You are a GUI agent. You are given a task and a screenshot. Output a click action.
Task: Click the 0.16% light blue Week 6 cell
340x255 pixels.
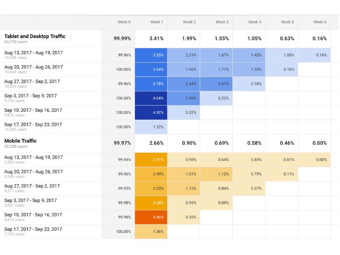(x=314, y=55)
